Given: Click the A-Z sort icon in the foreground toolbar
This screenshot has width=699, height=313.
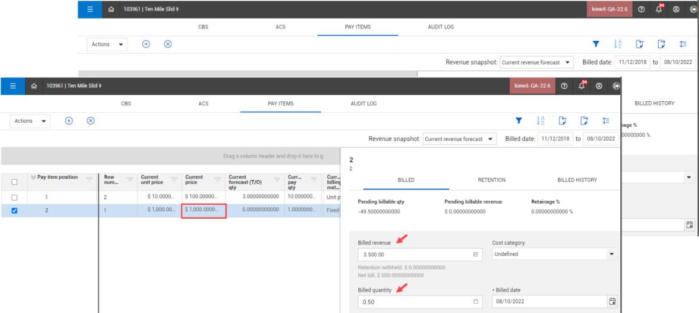Looking at the screenshot, I should (x=541, y=121).
